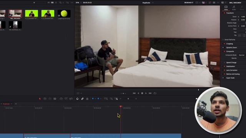
Task: Jump to first frame in viewer
Action: [x=134, y=93]
